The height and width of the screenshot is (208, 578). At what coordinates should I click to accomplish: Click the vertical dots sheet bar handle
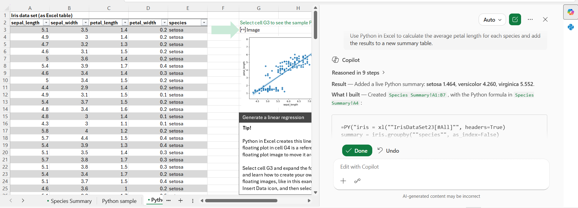(x=193, y=201)
